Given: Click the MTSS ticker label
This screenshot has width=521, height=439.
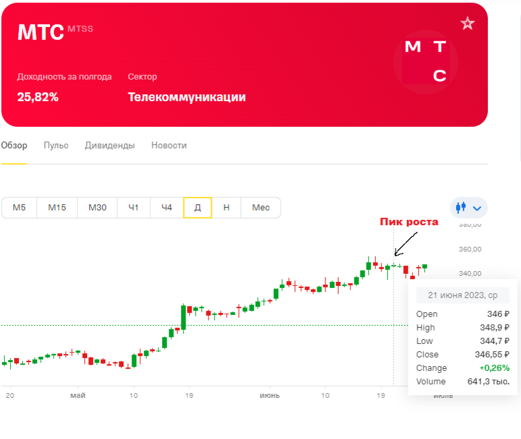Looking at the screenshot, I should 80,29.
